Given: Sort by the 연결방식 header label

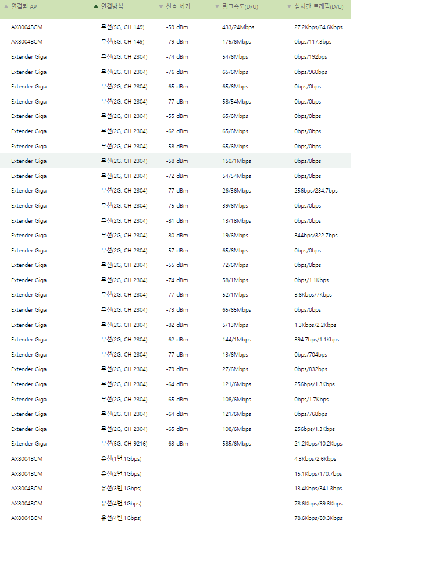Looking at the screenshot, I should (112, 6).
